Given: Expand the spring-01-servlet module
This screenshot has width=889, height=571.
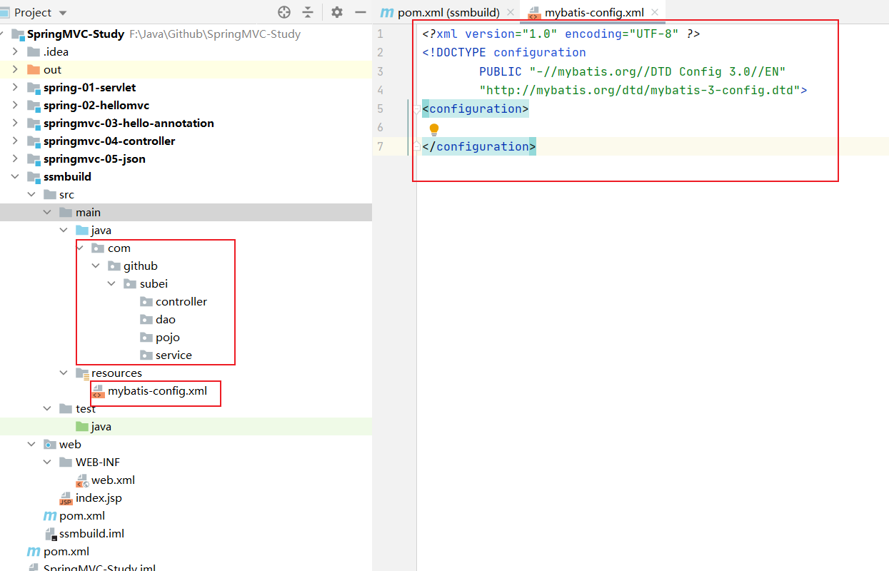Looking at the screenshot, I should (16, 88).
